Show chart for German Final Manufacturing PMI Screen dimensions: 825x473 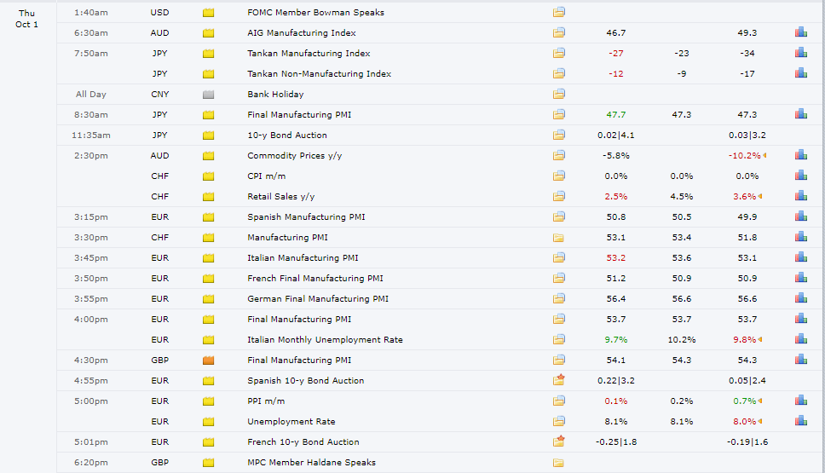point(801,298)
